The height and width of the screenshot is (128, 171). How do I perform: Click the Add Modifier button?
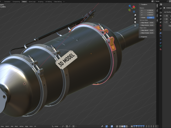(167, 12)
